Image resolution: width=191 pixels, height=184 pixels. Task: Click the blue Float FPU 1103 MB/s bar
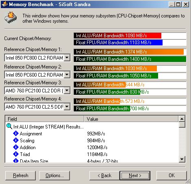118,43
